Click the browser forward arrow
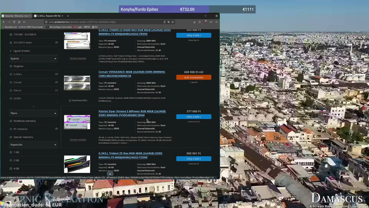 click(x=9, y=22)
